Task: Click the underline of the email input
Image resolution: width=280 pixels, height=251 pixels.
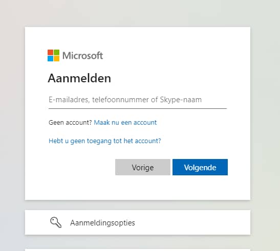Action: click(x=138, y=108)
